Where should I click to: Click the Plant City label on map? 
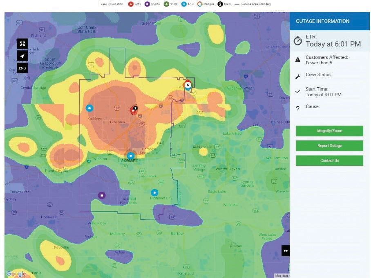(x=54, y=171)
